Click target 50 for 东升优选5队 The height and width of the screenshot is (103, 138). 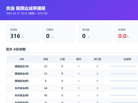click(46, 95)
